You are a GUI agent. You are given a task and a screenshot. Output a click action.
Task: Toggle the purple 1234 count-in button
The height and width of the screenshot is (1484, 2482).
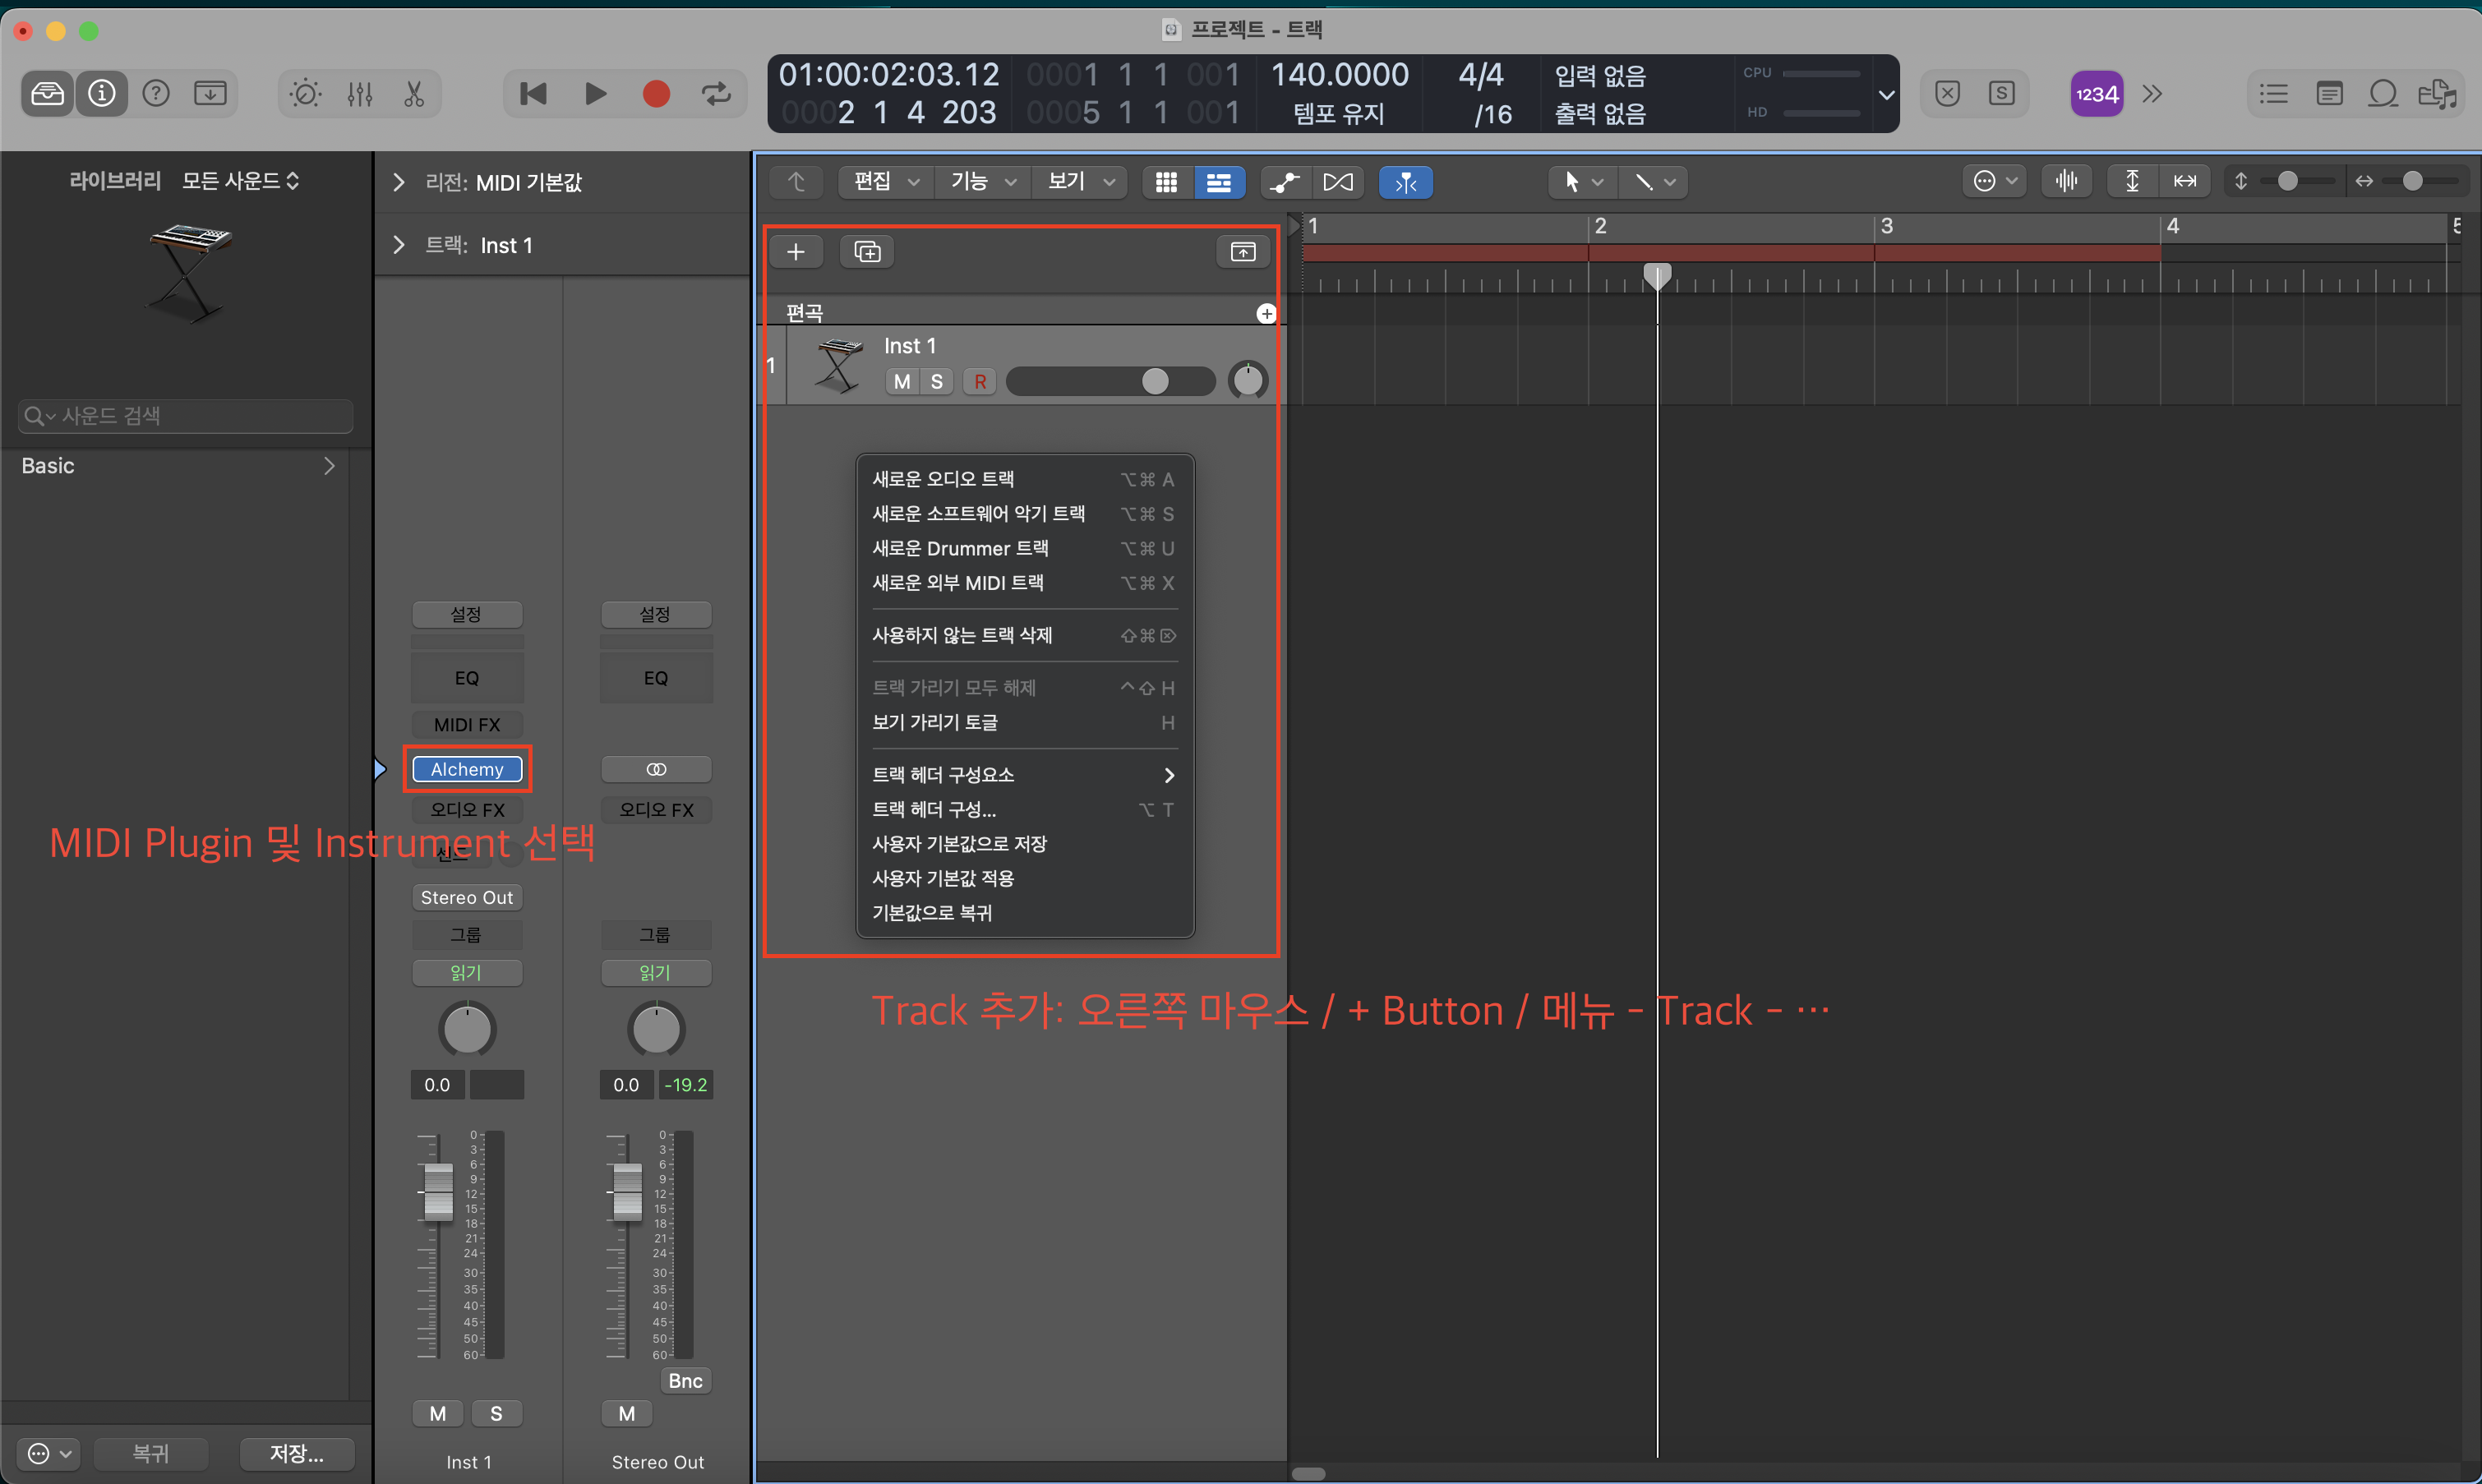[2096, 94]
